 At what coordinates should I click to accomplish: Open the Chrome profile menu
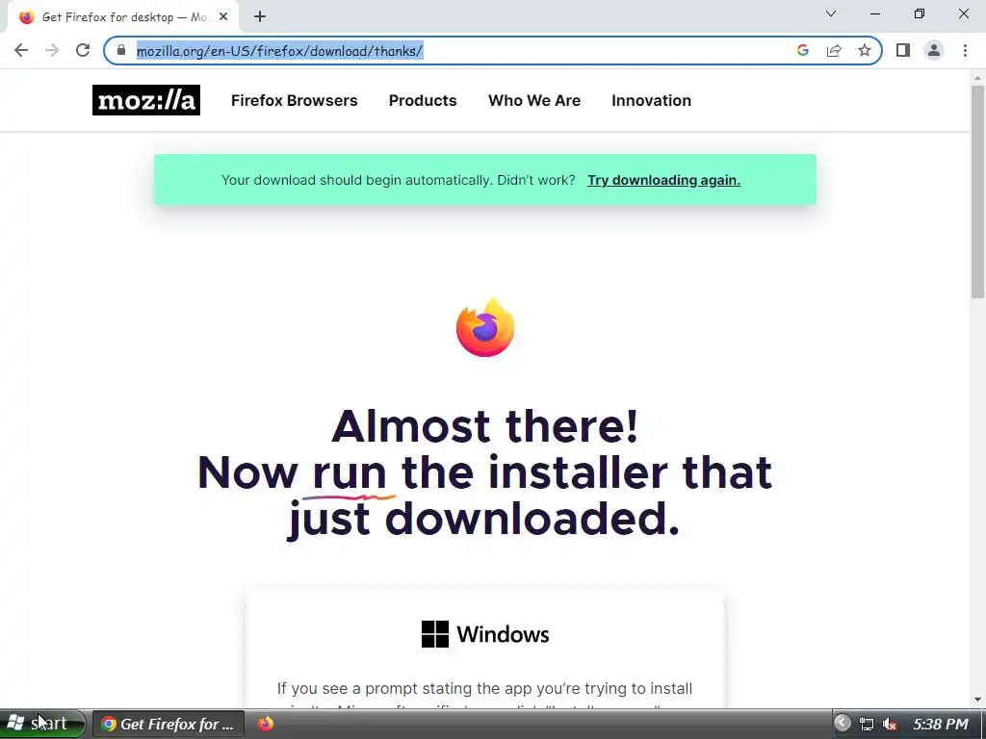point(934,50)
